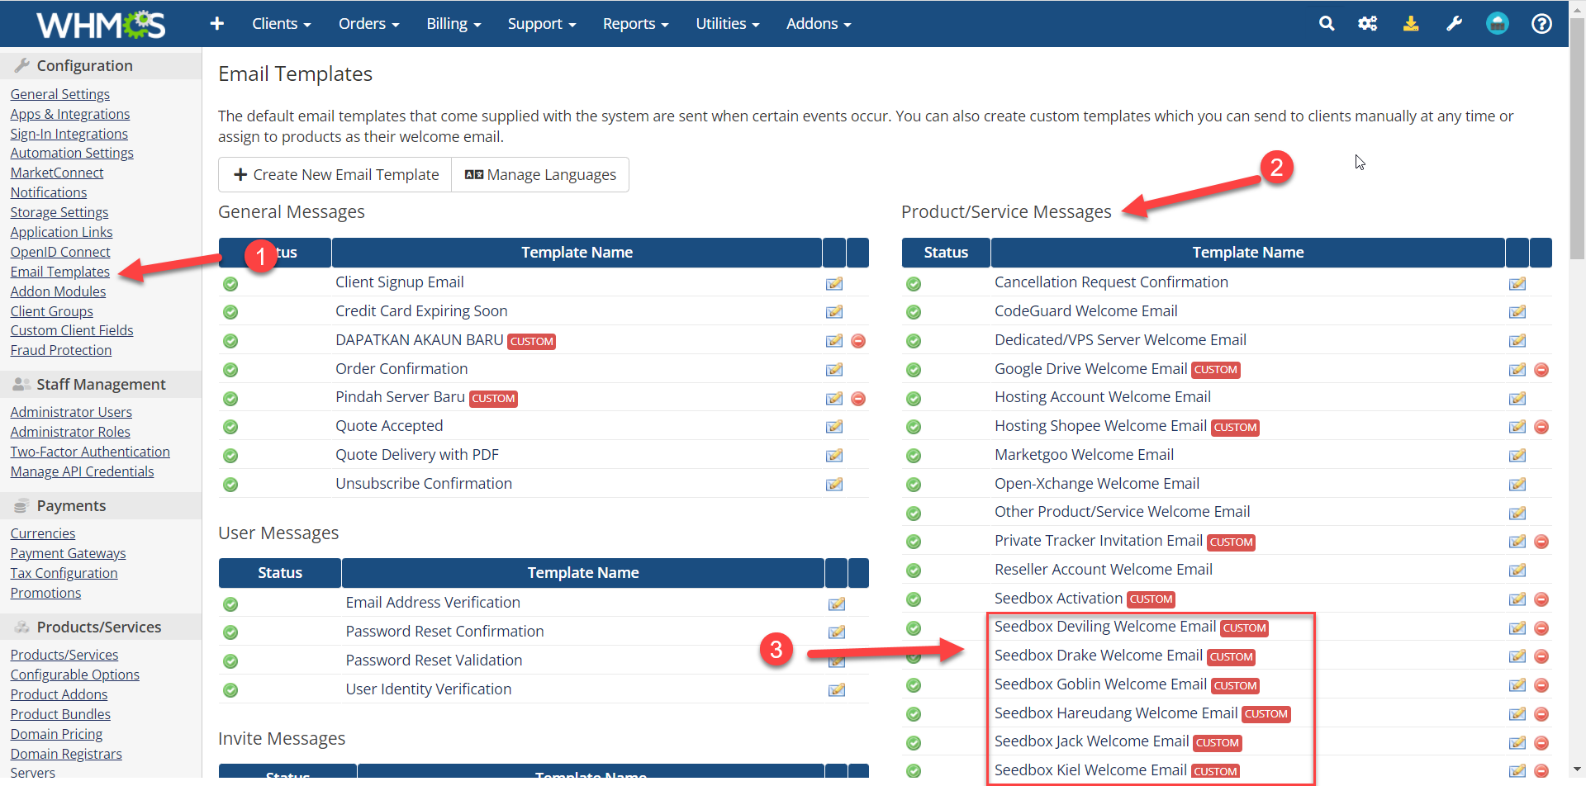Click the WHMCS logo
1586x786 pixels.
click(101, 25)
